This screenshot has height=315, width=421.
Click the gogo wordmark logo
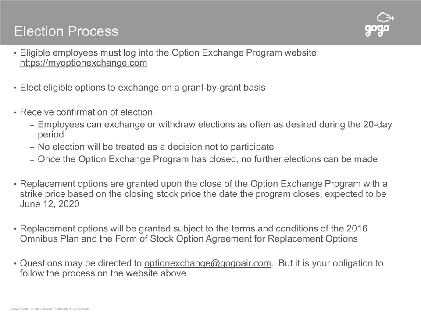point(377,30)
